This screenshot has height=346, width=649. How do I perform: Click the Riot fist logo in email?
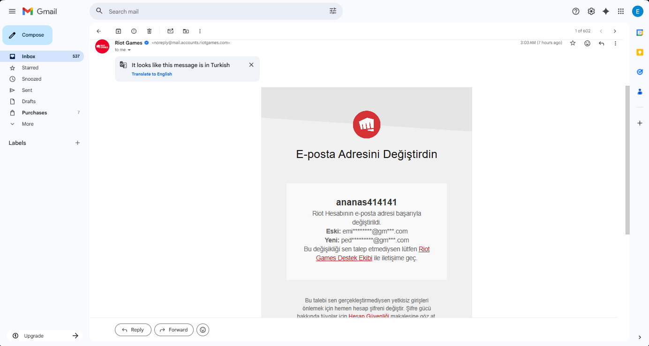tap(367, 125)
